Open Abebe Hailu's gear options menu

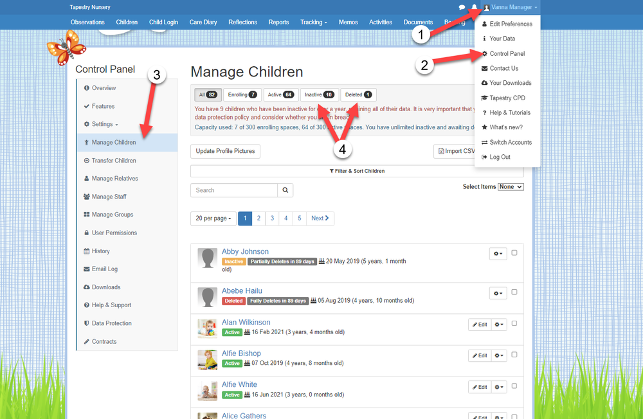pyautogui.click(x=498, y=293)
